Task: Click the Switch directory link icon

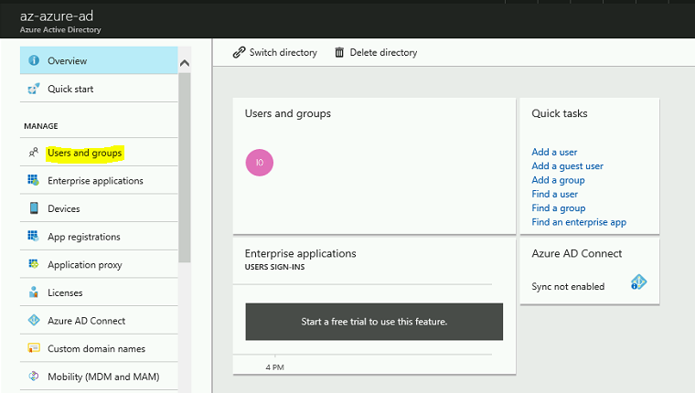Action: [239, 52]
